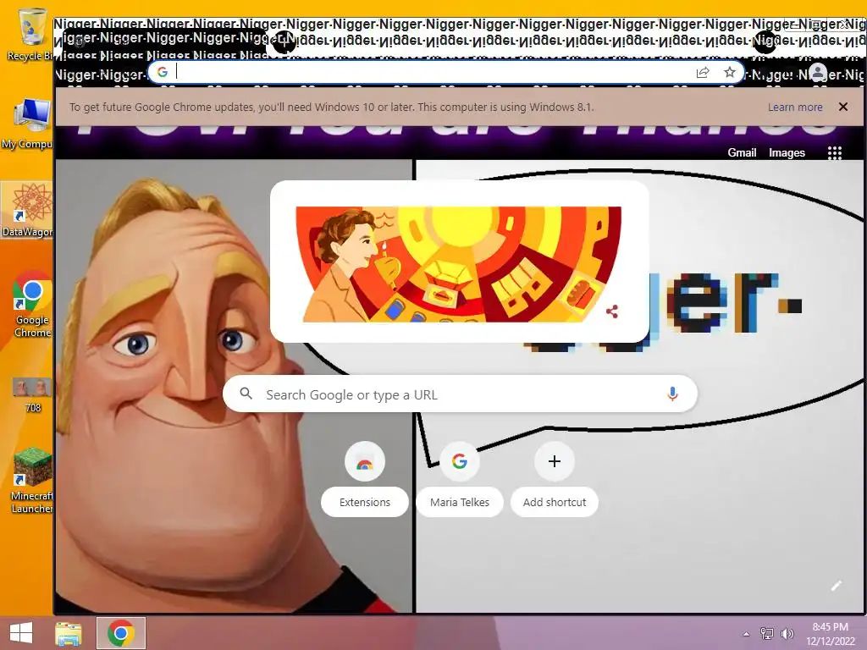867x650 pixels.
Task: Bookmark this tab with the star icon
Action: [730, 73]
